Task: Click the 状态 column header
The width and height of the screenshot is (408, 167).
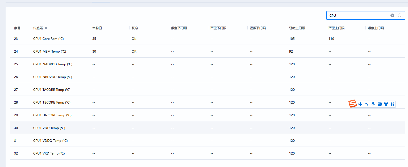Action: (x=135, y=28)
